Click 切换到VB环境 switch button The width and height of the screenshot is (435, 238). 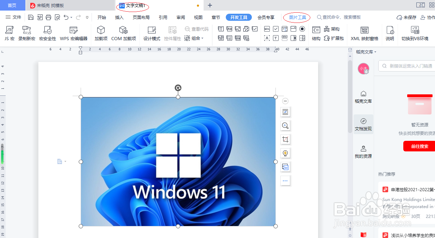tap(415, 34)
